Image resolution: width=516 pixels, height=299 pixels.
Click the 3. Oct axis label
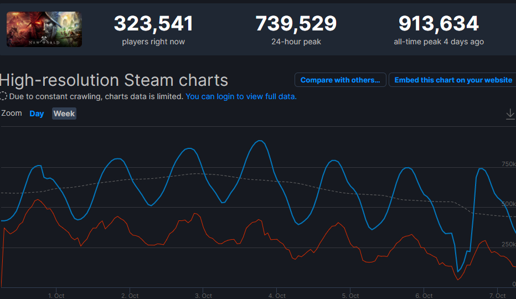click(203, 296)
